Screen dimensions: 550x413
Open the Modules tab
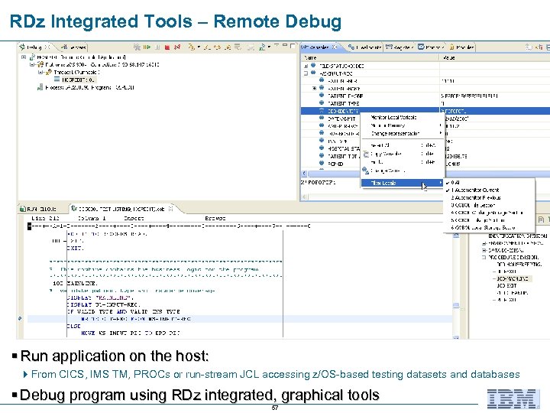(x=461, y=47)
